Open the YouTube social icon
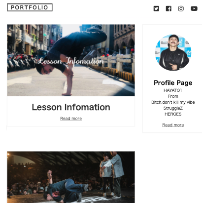The width and height of the screenshot is (202, 203). 194,8
